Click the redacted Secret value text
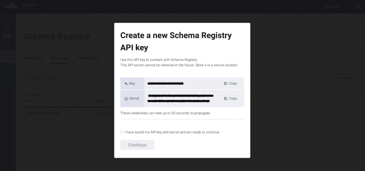 (181, 98)
